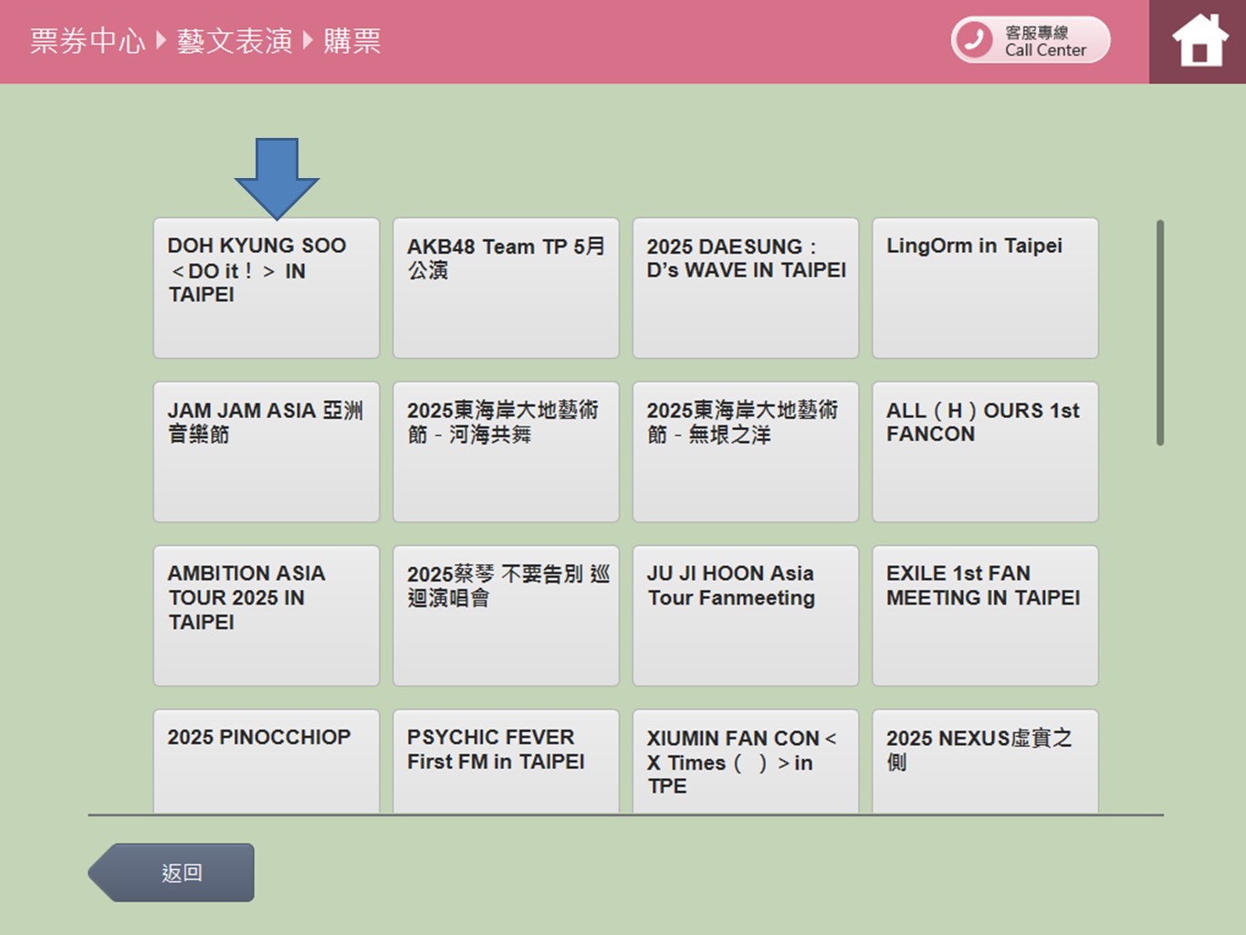Click the vertical scrollbar of event list
Viewport: 1246px width, 935px height.
[x=1160, y=333]
